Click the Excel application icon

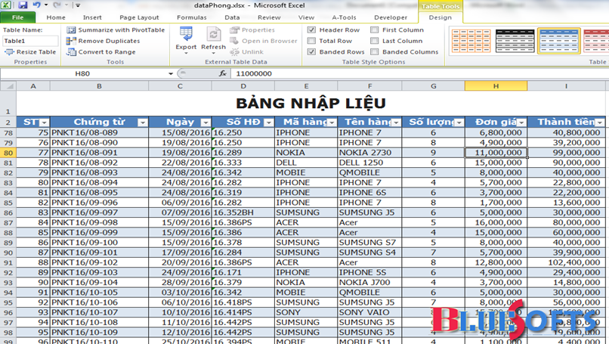pyautogui.click(x=6, y=5)
